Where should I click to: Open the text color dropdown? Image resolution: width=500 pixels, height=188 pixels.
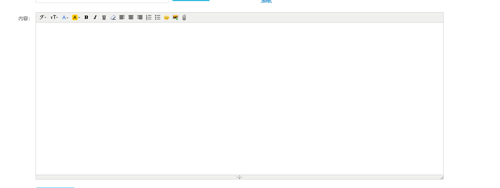(65, 17)
